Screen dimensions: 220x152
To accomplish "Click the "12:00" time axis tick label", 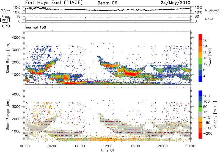I will point(108,146).
